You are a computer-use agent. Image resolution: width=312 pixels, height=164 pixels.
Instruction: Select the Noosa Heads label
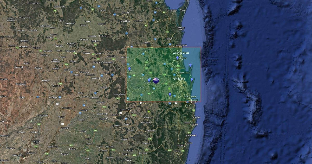(x=181, y=45)
